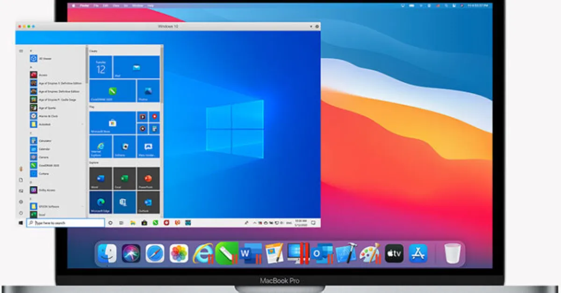
Task: Open the Solitaire tile
Action: [x=124, y=146]
